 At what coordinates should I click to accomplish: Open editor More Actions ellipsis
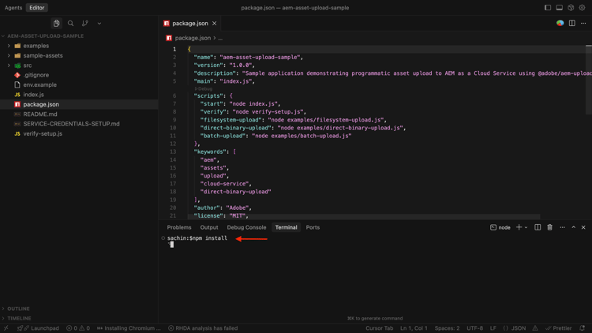(583, 24)
